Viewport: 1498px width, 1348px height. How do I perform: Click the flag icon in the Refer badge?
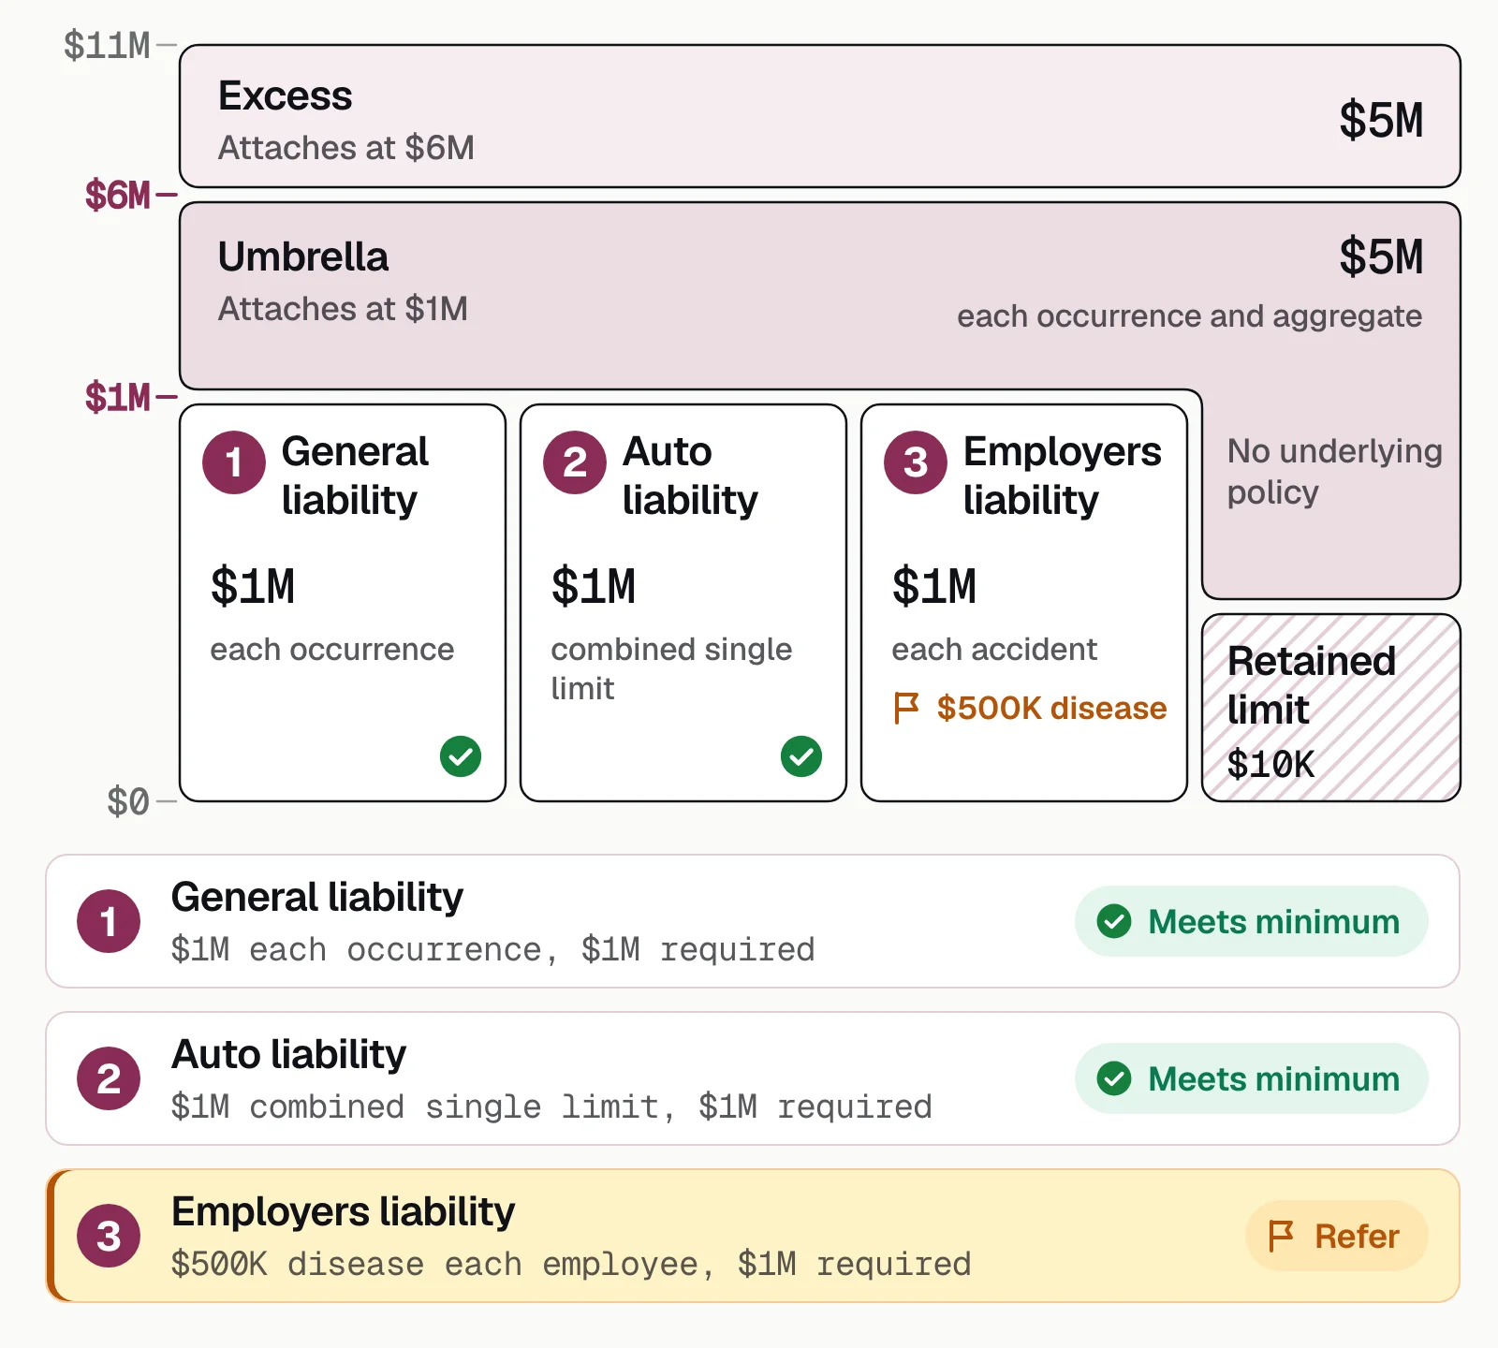(x=1281, y=1236)
